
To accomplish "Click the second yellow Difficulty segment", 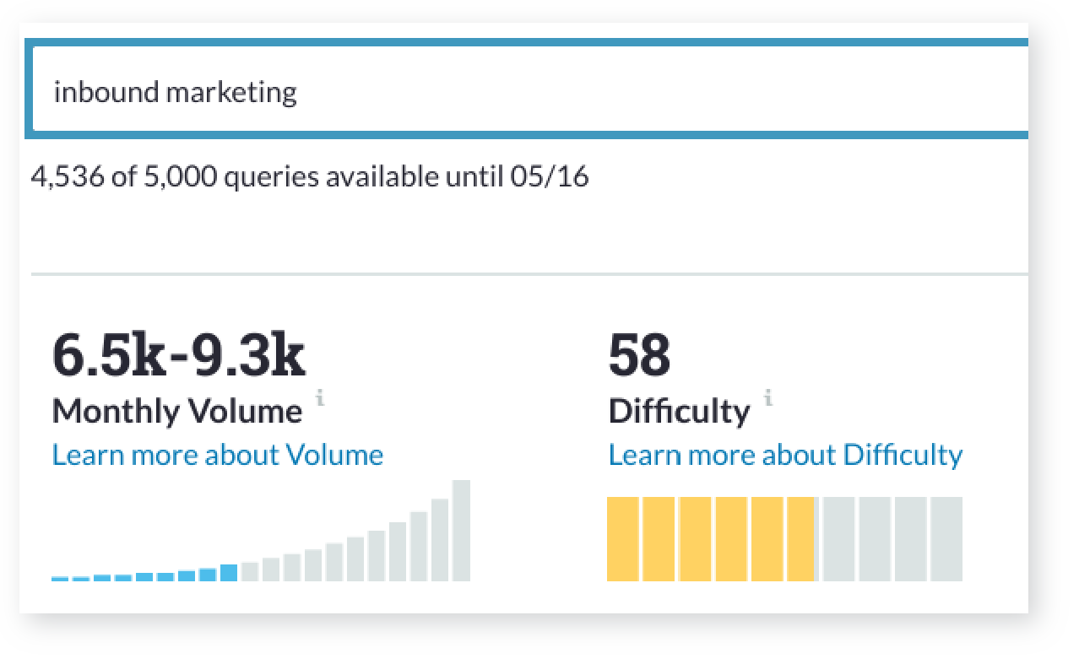I will pos(659,539).
